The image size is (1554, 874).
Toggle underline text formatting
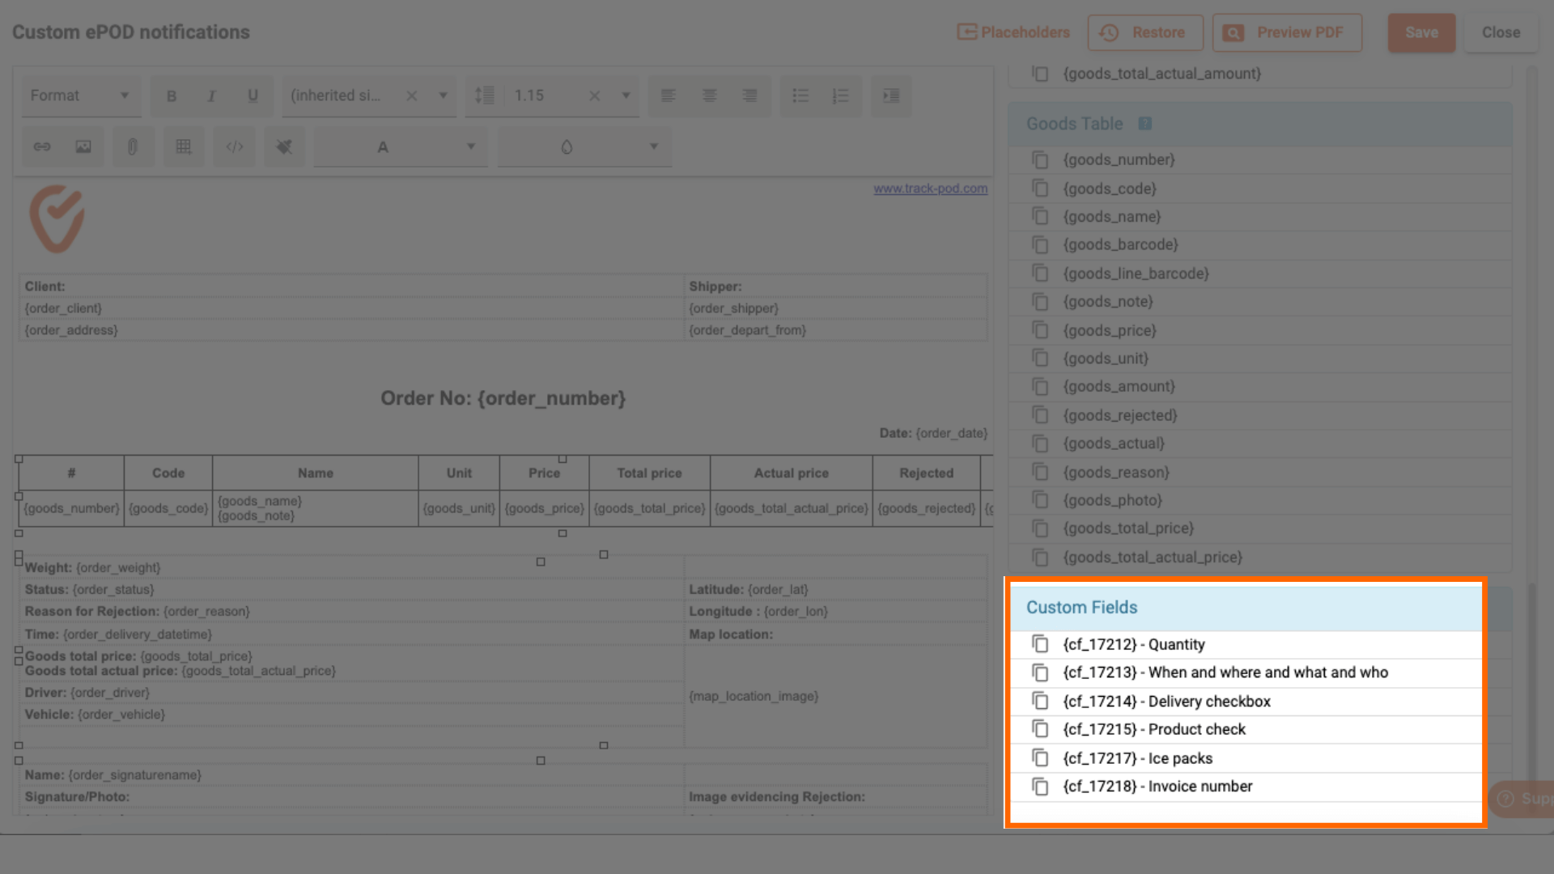(253, 95)
